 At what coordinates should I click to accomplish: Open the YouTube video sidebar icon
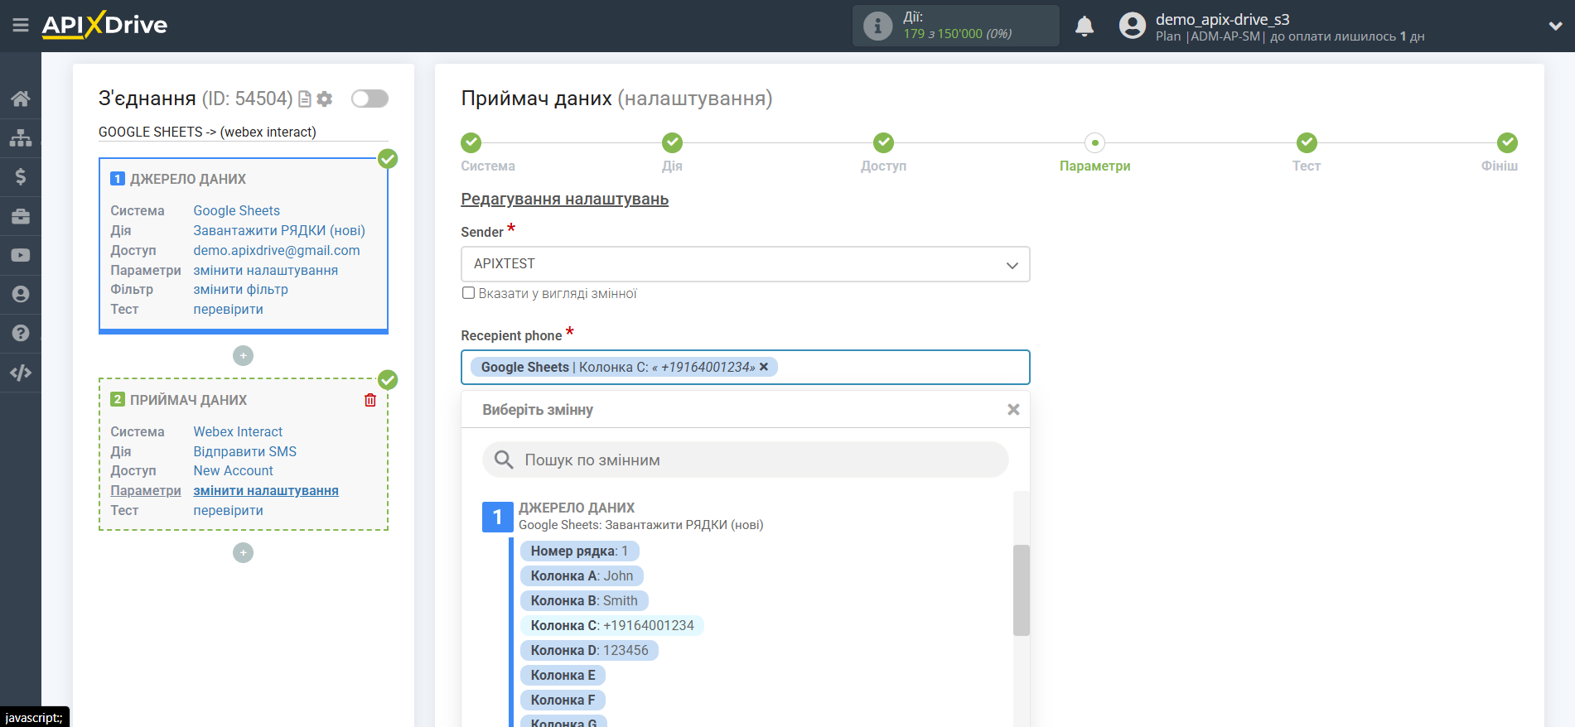point(21,255)
